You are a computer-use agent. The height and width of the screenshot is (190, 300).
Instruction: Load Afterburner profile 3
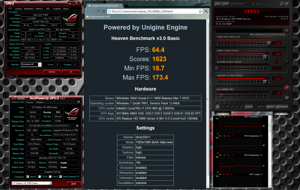pyautogui.click(x=232, y=107)
